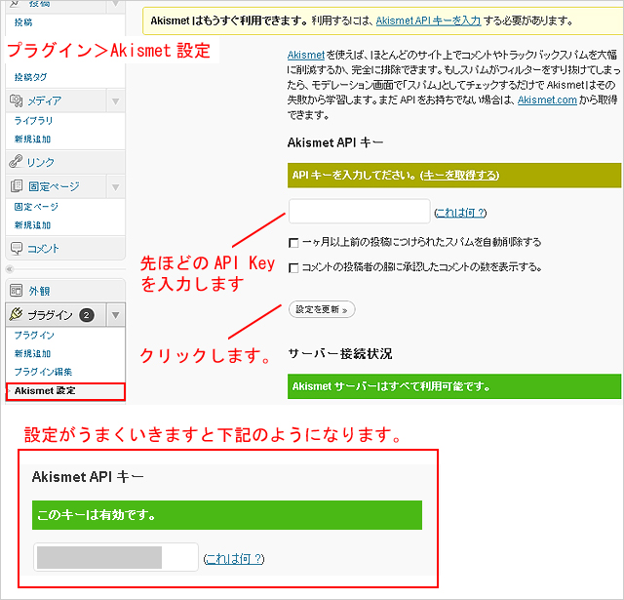Open 固定ページ header in sidebar

[x=55, y=186]
